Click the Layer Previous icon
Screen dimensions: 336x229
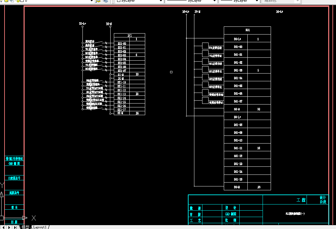(105, 1)
